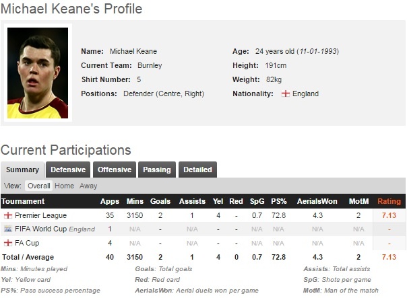
Task: Select the Summary tab
Action: 22,170
